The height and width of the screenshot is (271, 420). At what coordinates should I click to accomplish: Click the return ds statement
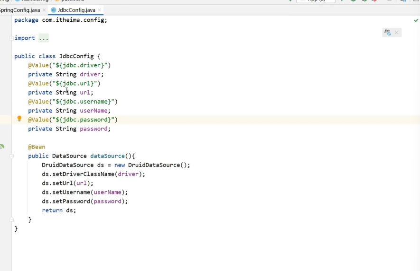(59, 210)
